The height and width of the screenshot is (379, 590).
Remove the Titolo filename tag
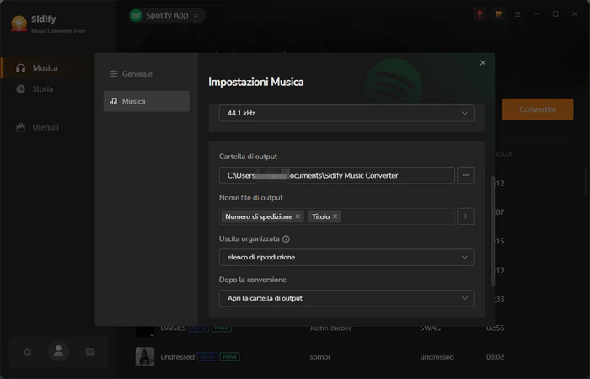point(335,216)
